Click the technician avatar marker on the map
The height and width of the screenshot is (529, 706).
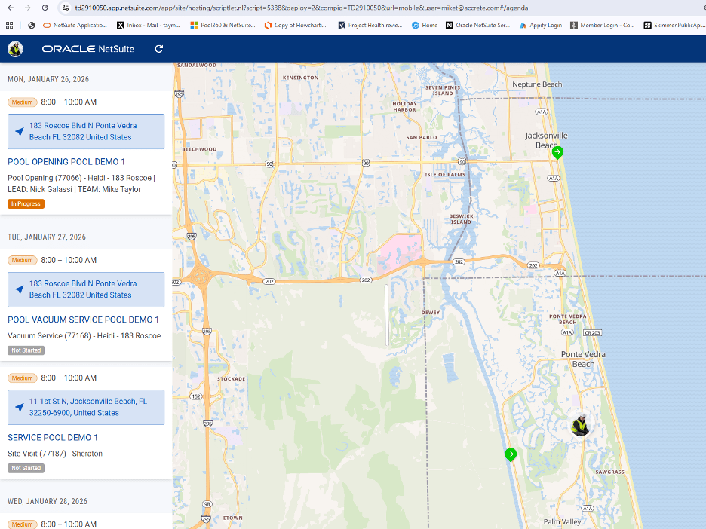pyautogui.click(x=580, y=425)
